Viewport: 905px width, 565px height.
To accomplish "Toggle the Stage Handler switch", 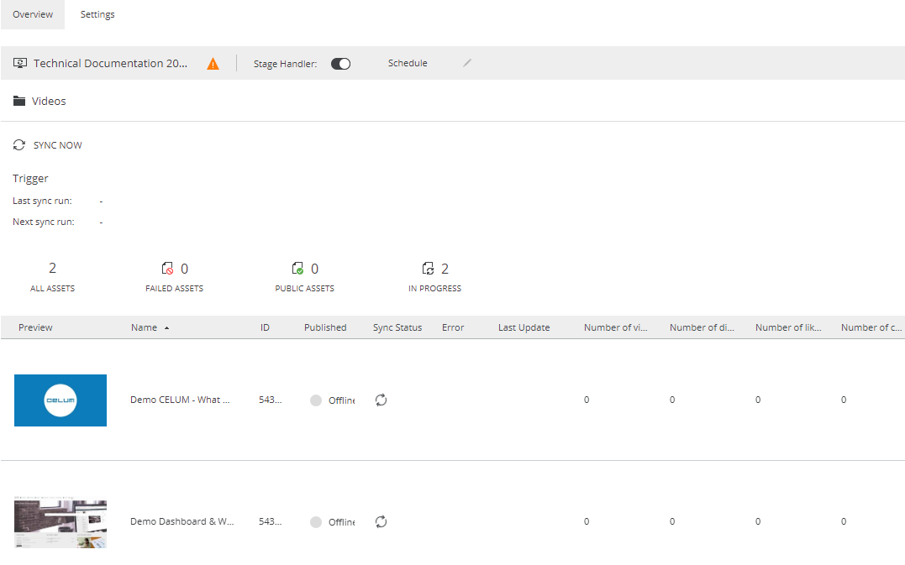I will coord(340,64).
